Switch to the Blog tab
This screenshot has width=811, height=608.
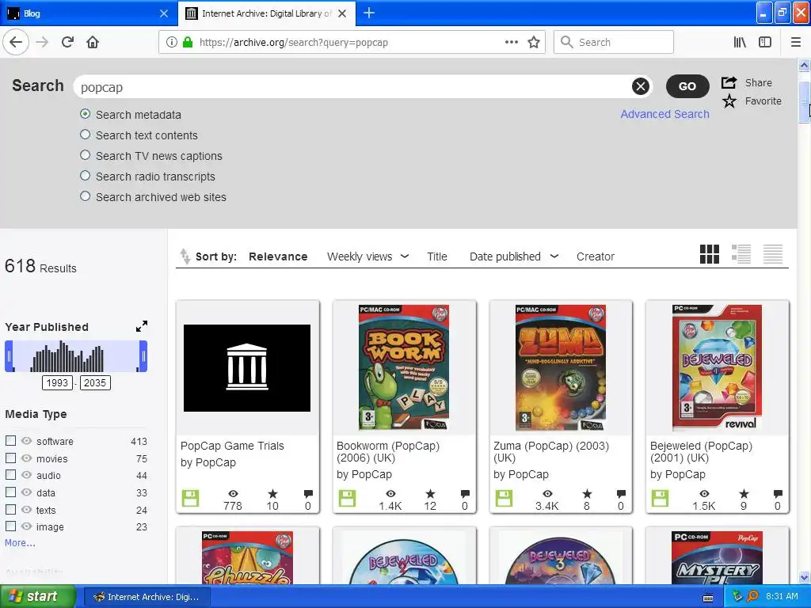pos(88,13)
